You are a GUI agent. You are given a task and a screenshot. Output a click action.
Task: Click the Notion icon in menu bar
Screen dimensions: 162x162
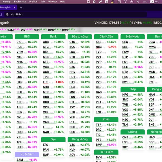pos(119,2)
